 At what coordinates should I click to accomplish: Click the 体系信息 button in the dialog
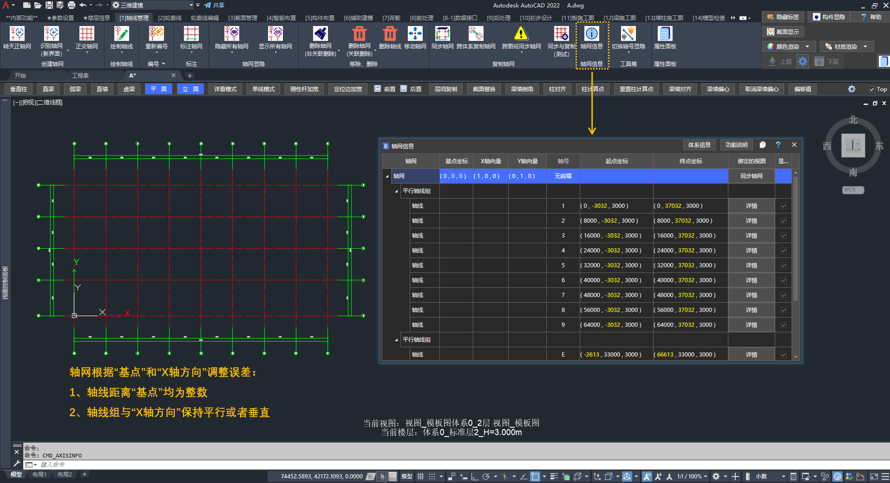click(699, 145)
